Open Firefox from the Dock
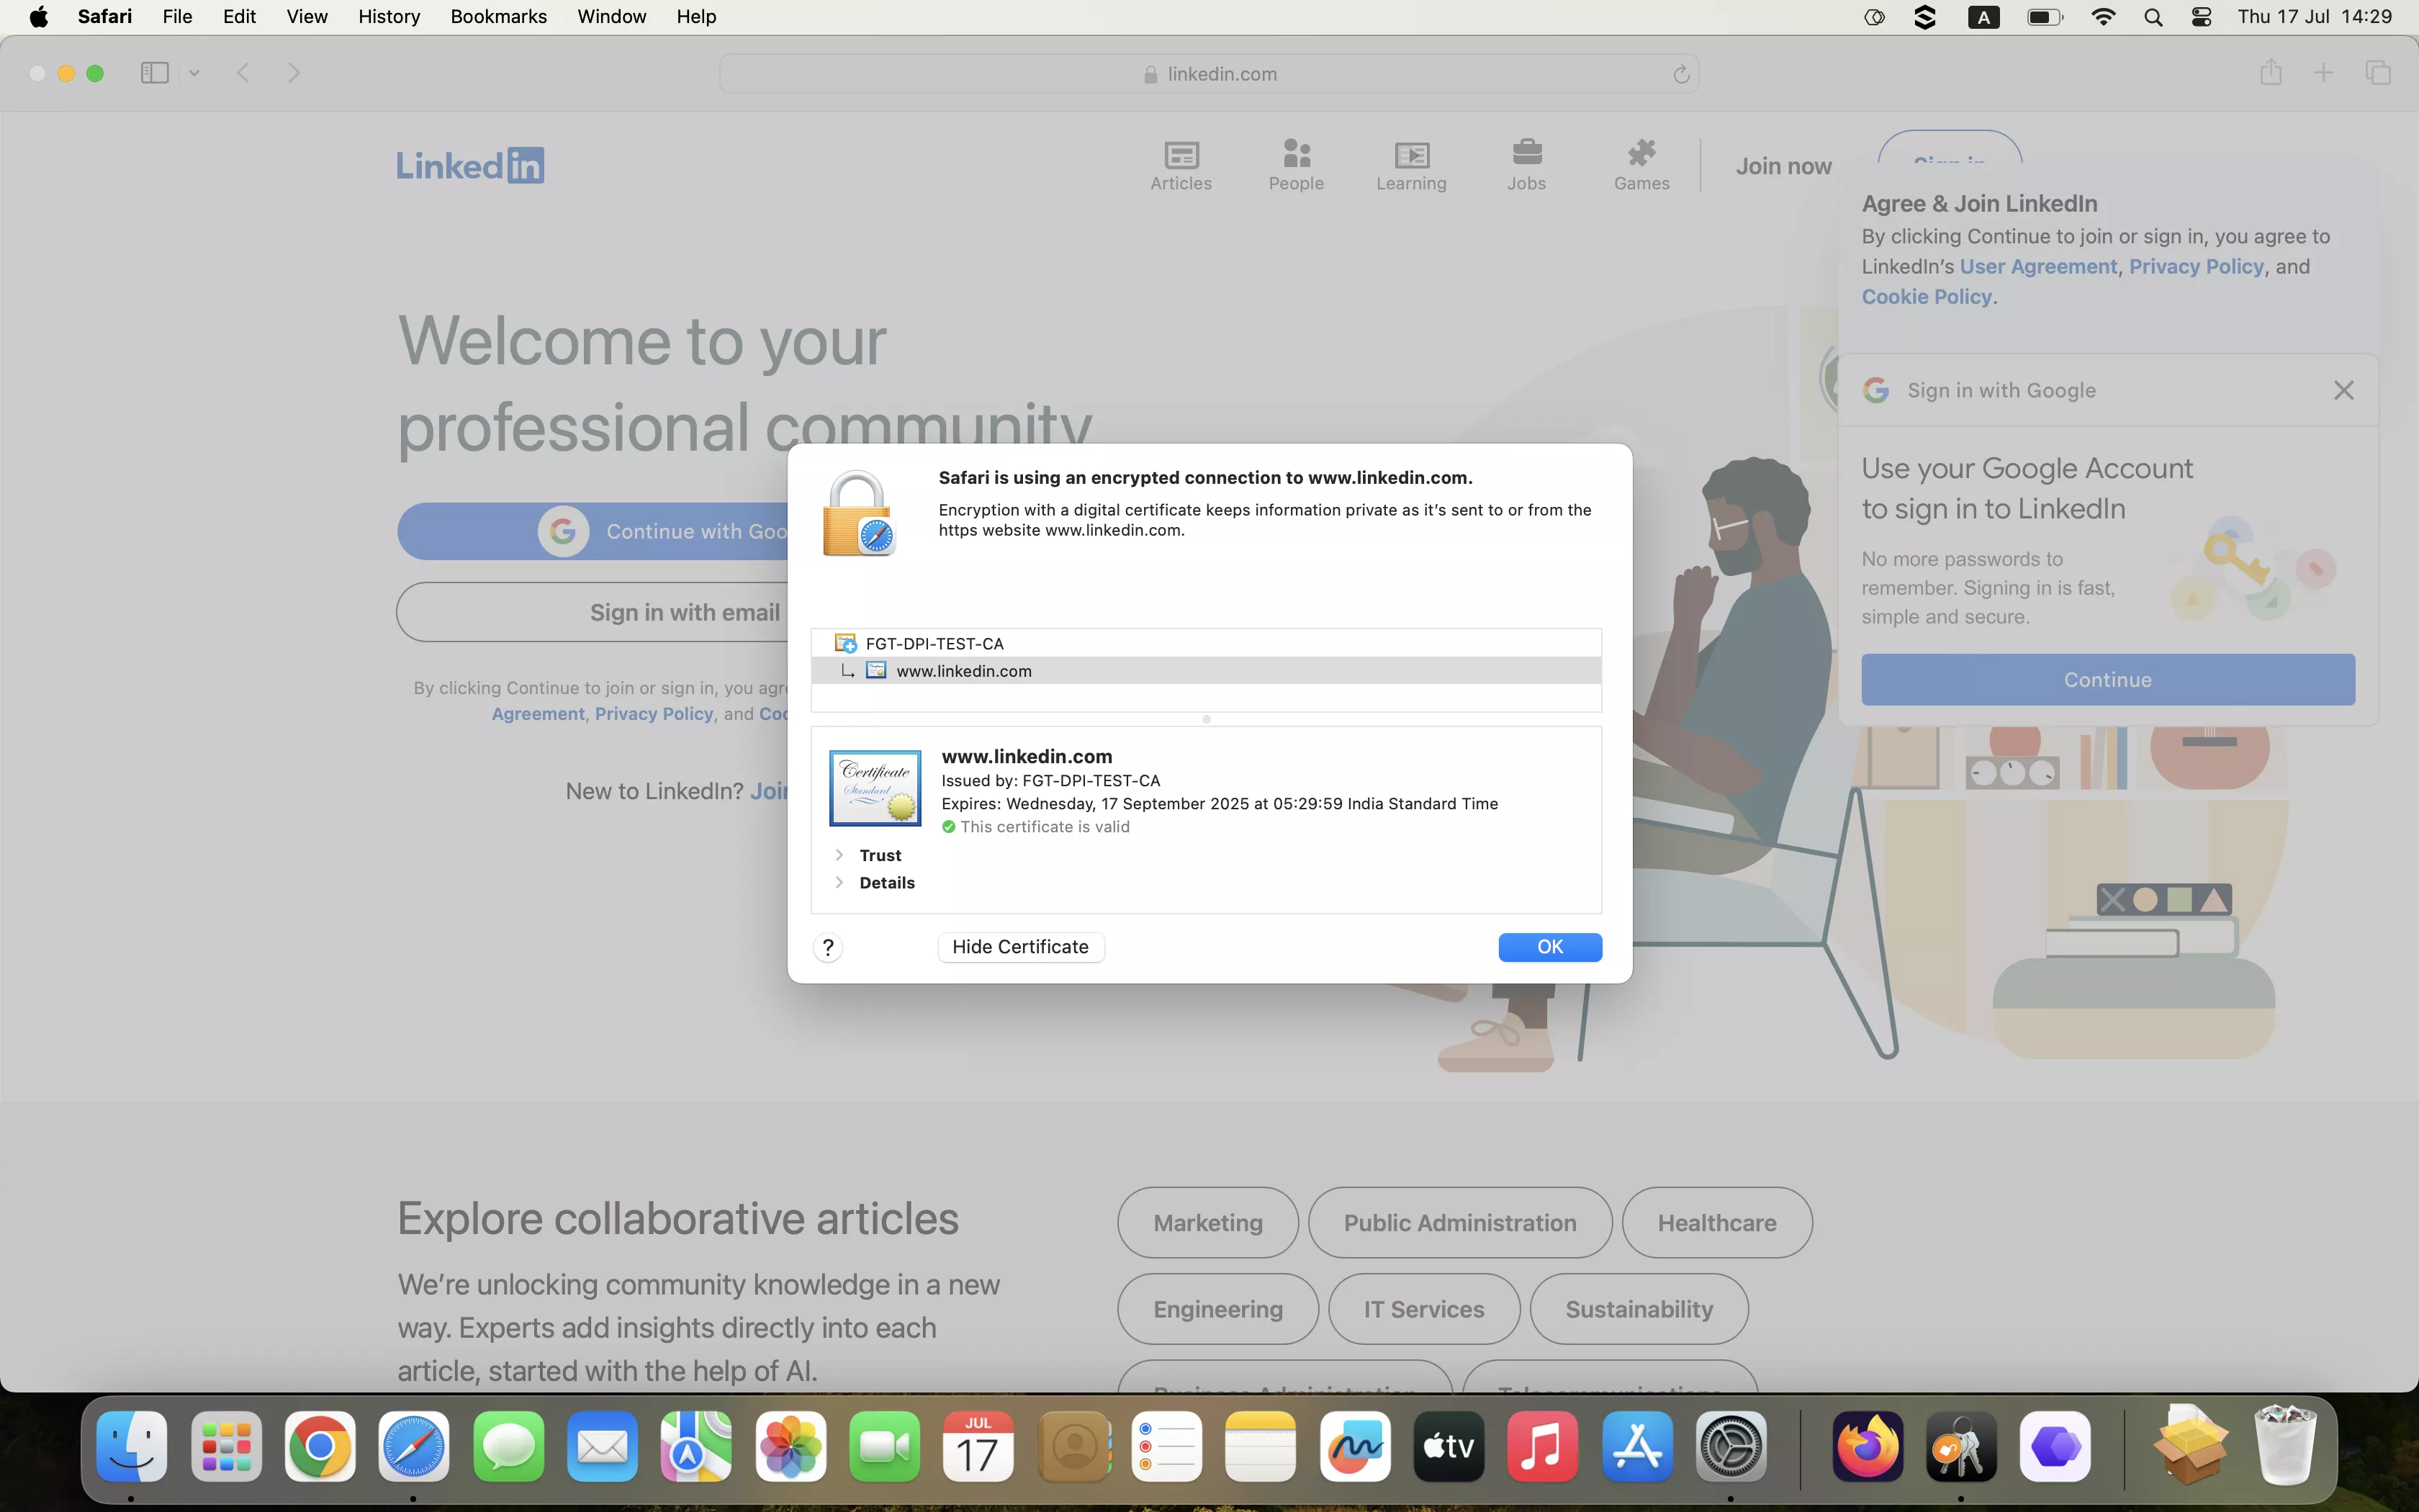 click(x=1868, y=1447)
